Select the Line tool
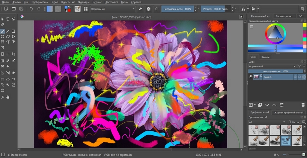The height and width of the screenshot is (158, 307). [x=8, y=31]
